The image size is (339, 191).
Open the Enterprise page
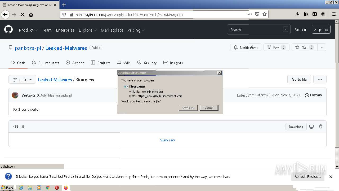[65, 30]
